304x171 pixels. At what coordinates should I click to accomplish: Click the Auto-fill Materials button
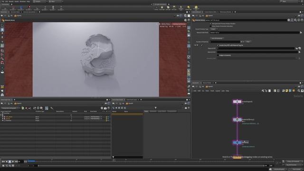pos(217,38)
